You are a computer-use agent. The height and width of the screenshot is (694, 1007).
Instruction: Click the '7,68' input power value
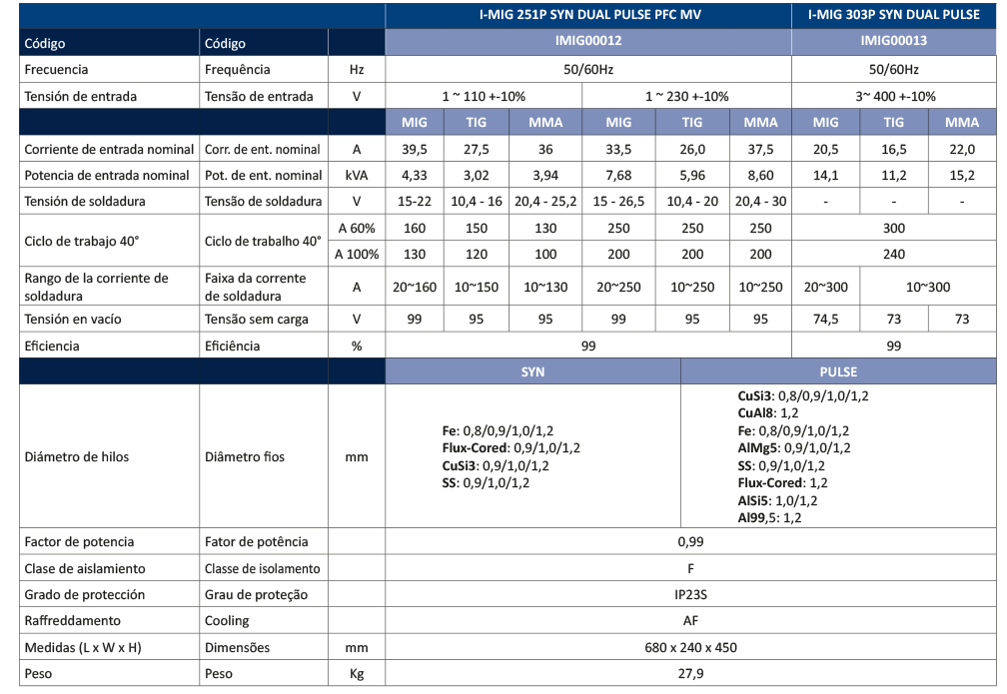617,176
